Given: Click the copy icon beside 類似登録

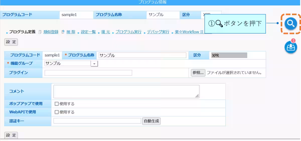Looking at the screenshot, I should (40, 32).
